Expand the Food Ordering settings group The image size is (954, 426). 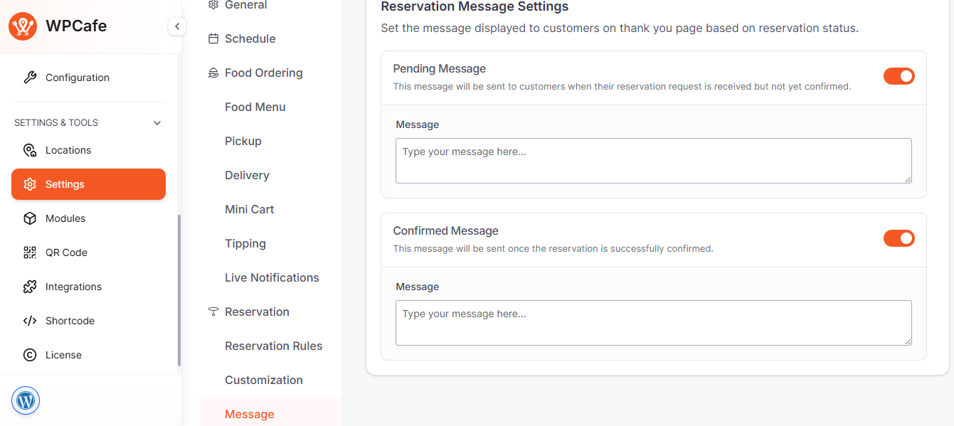pyautogui.click(x=263, y=73)
